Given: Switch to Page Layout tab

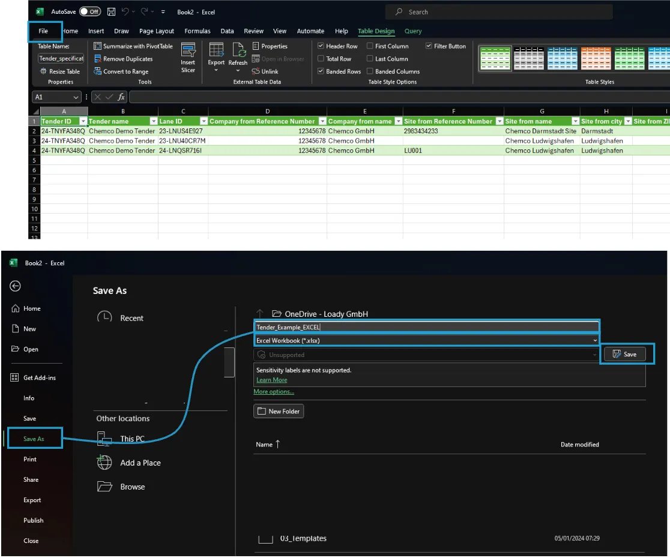Looking at the screenshot, I should coord(156,31).
